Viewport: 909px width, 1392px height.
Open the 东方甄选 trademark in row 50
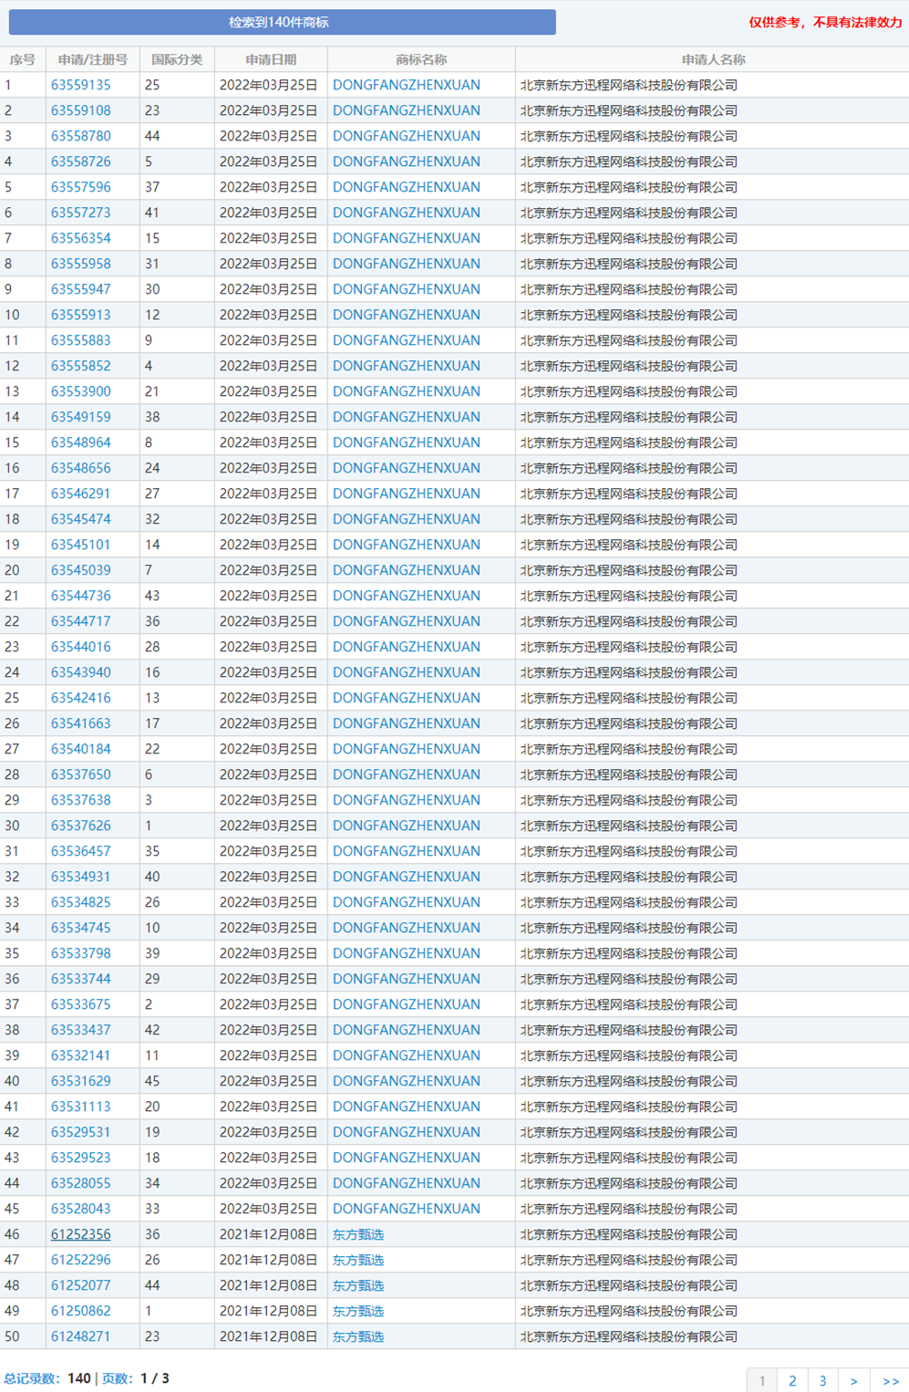[x=357, y=1336]
